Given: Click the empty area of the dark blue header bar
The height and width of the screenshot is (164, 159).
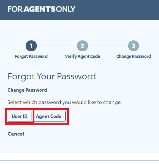Looking at the screenshot, I should tap(117, 10).
